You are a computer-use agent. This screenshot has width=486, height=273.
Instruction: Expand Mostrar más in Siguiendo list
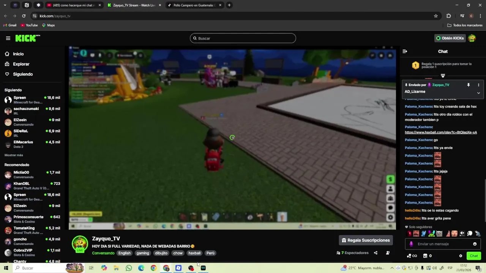click(x=14, y=155)
